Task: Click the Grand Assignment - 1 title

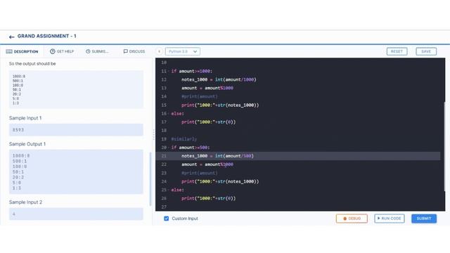Action: coord(47,36)
